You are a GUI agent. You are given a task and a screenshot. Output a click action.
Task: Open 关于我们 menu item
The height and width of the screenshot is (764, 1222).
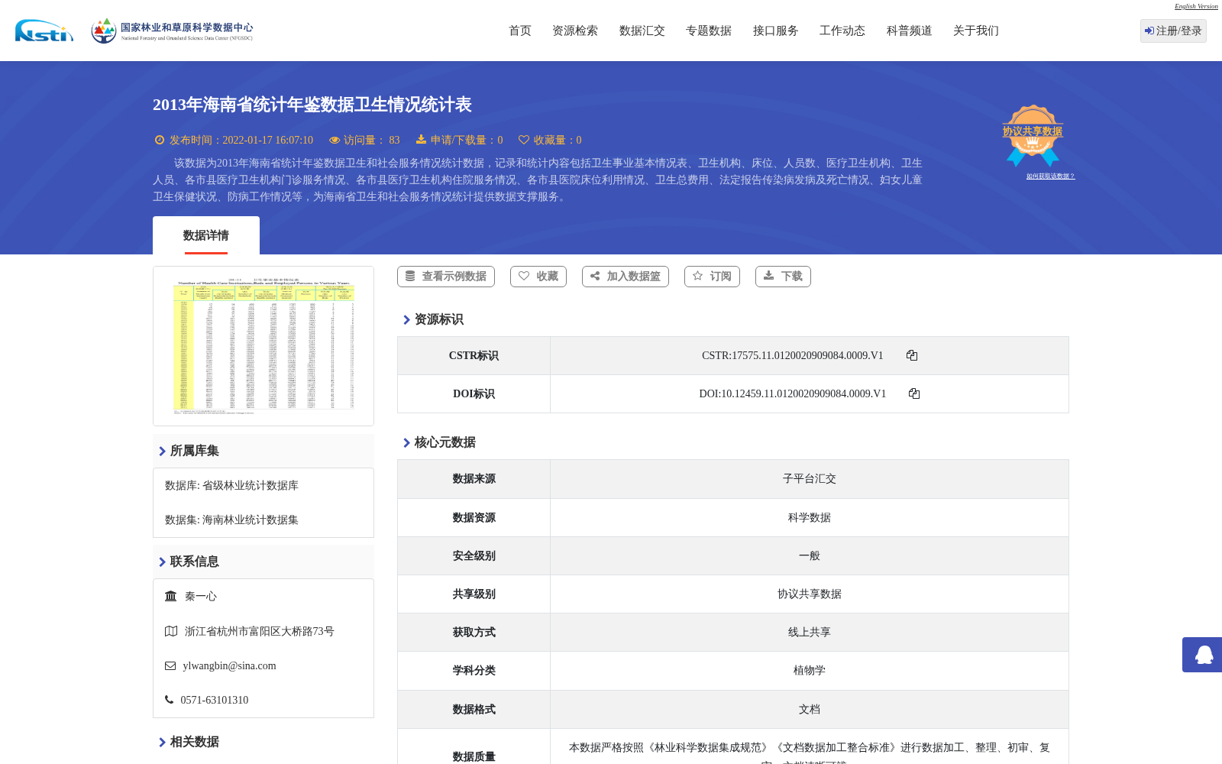click(976, 31)
